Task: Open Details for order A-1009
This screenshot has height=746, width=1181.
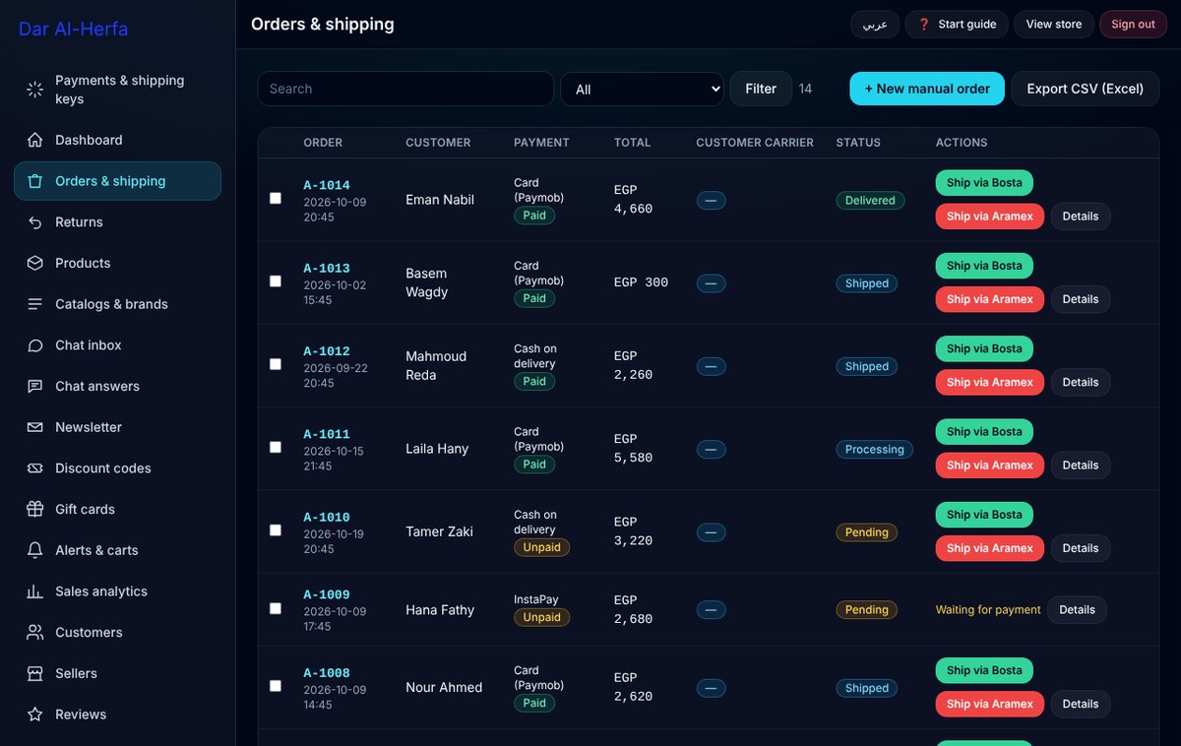Action: [1077, 610]
